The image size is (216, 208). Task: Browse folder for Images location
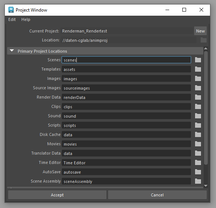tap(198, 78)
